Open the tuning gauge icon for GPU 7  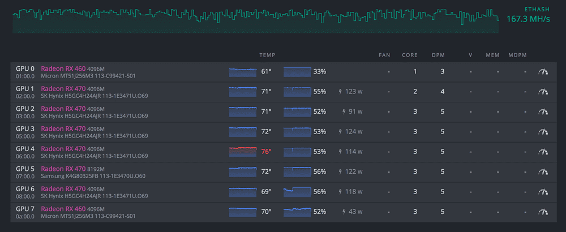click(543, 212)
